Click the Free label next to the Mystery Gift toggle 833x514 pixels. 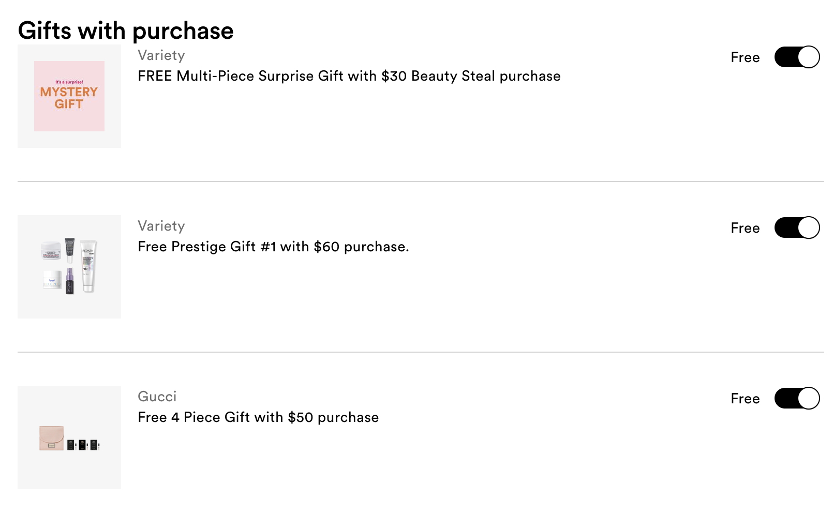[x=745, y=57]
